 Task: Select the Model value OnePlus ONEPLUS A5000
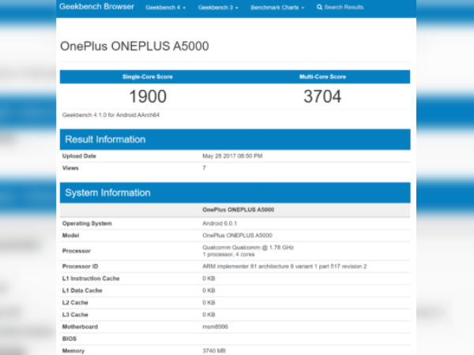(x=237, y=235)
